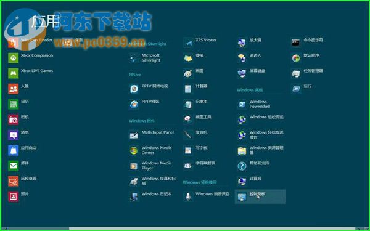370x231 pixels.
Task: Open 放大镜 Magnifier
Action: coord(249,43)
